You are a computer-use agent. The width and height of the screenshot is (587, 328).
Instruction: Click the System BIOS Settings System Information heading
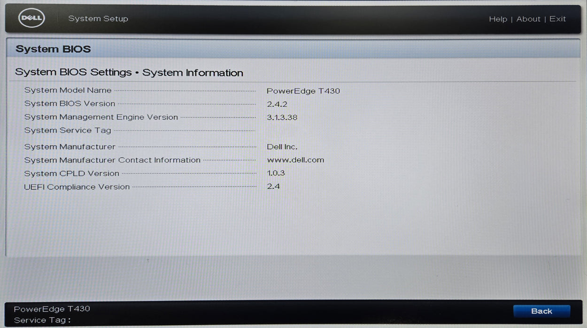click(129, 73)
